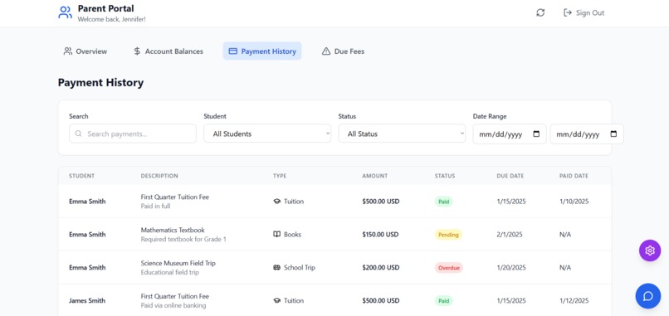Click the Paid badge in James Smith's row
The height and width of the screenshot is (316, 669).
[x=444, y=300]
